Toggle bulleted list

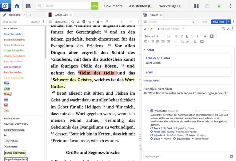152,42
